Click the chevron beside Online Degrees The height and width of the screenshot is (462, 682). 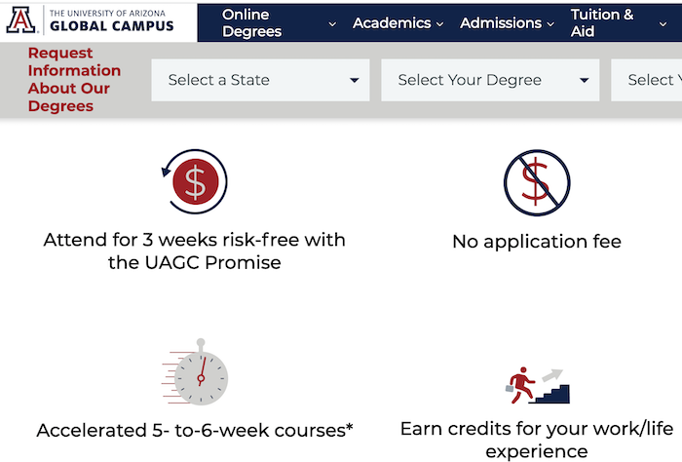click(333, 24)
